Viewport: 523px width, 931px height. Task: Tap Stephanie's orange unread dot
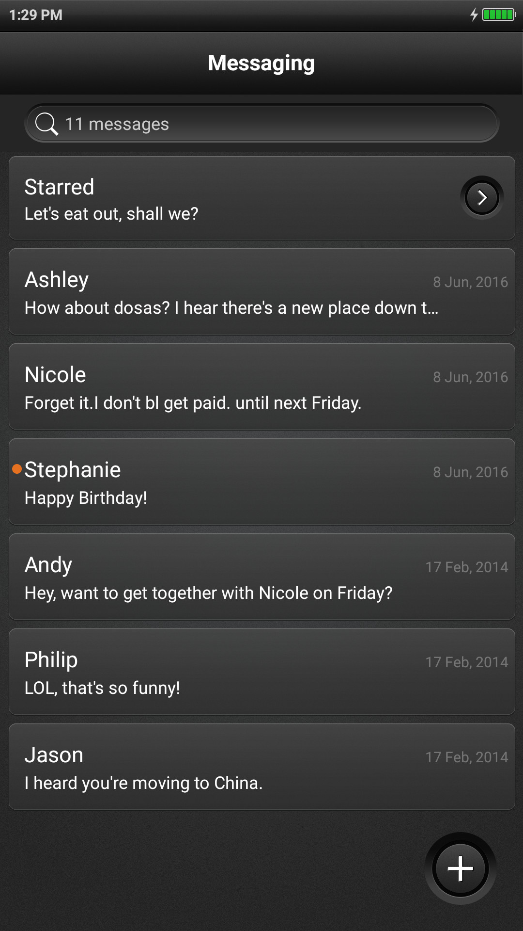click(17, 469)
